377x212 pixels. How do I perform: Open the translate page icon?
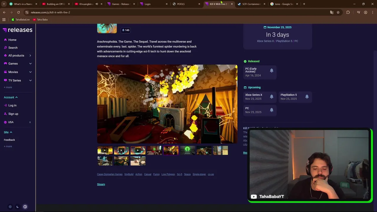coord(332,12)
